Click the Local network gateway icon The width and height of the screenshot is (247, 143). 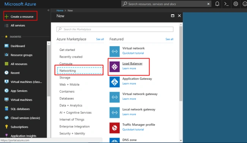click(x=114, y=113)
